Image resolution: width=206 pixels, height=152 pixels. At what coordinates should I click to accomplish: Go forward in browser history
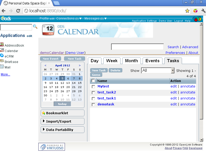pyautogui.click(x=11, y=11)
